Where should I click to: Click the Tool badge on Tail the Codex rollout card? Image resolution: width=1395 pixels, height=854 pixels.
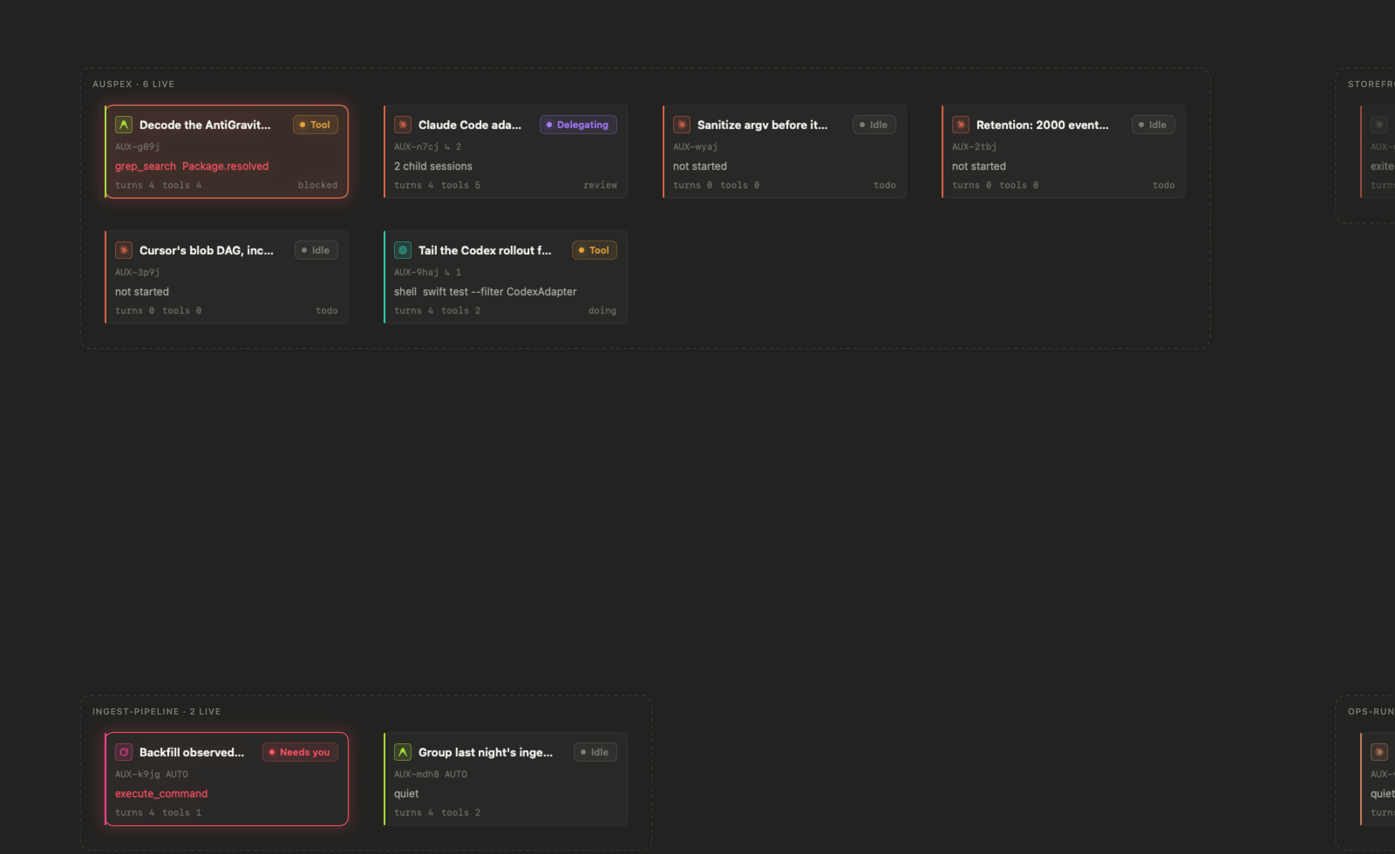coord(595,250)
